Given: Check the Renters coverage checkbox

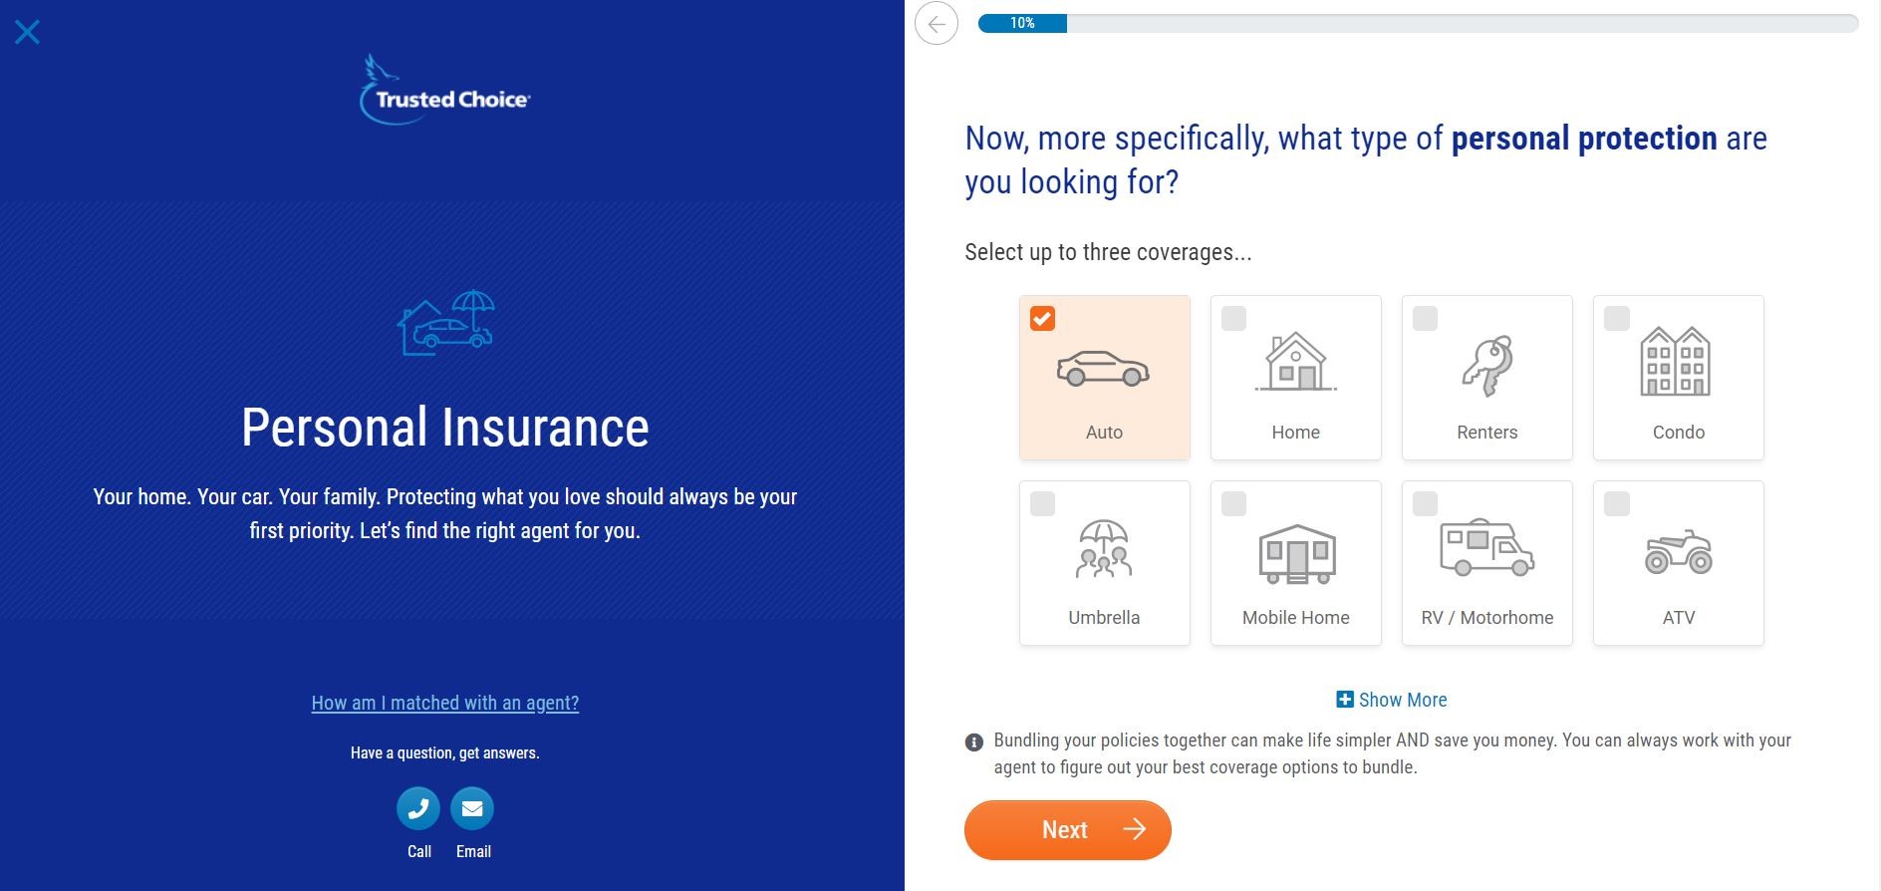Looking at the screenshot, I should [x=1427, y=318].
